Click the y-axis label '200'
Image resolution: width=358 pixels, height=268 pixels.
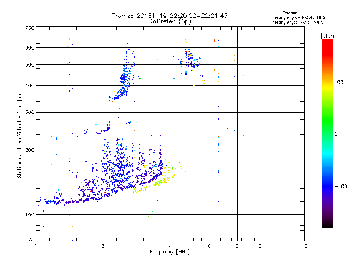coord(30,150)
